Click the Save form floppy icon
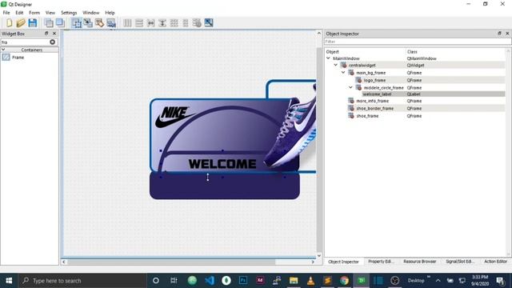512x288 pixels. (33, 23)
